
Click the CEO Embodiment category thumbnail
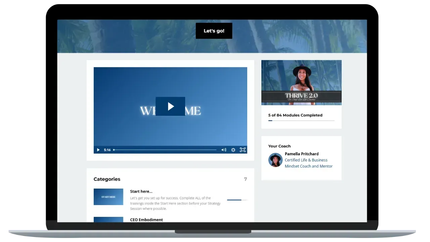pos(108,219)
